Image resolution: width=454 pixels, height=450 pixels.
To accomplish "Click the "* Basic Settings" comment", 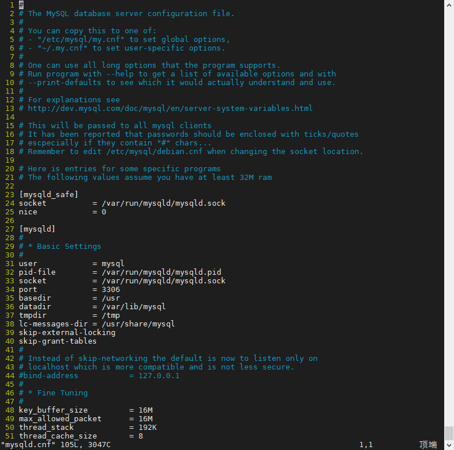I will (x=64, y=247).
